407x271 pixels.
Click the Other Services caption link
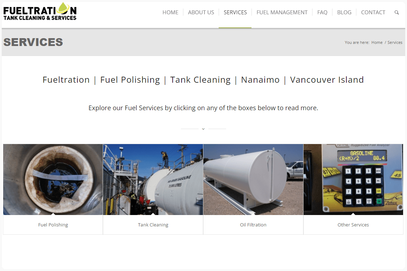click(x=353, y=225)
